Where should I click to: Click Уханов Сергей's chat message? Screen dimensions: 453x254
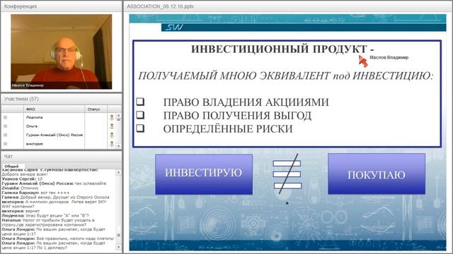22,179
